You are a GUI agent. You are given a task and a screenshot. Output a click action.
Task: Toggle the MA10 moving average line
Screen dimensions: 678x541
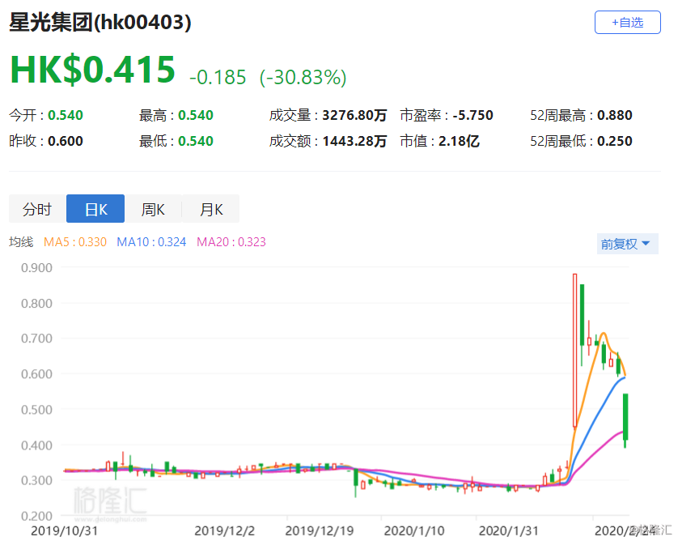point(152,242)
